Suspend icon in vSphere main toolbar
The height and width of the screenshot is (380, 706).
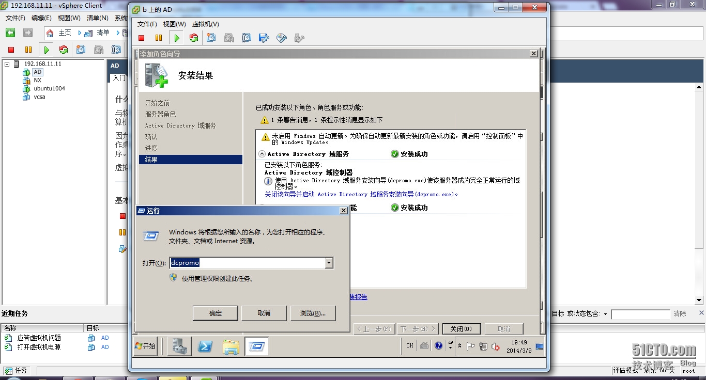(28, 50)
